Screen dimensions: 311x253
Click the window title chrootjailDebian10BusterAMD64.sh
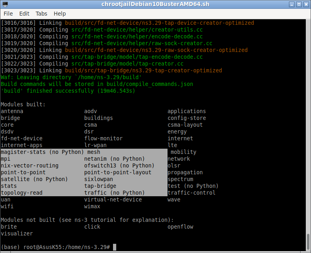pyautogui.click(x=155, y=4)
